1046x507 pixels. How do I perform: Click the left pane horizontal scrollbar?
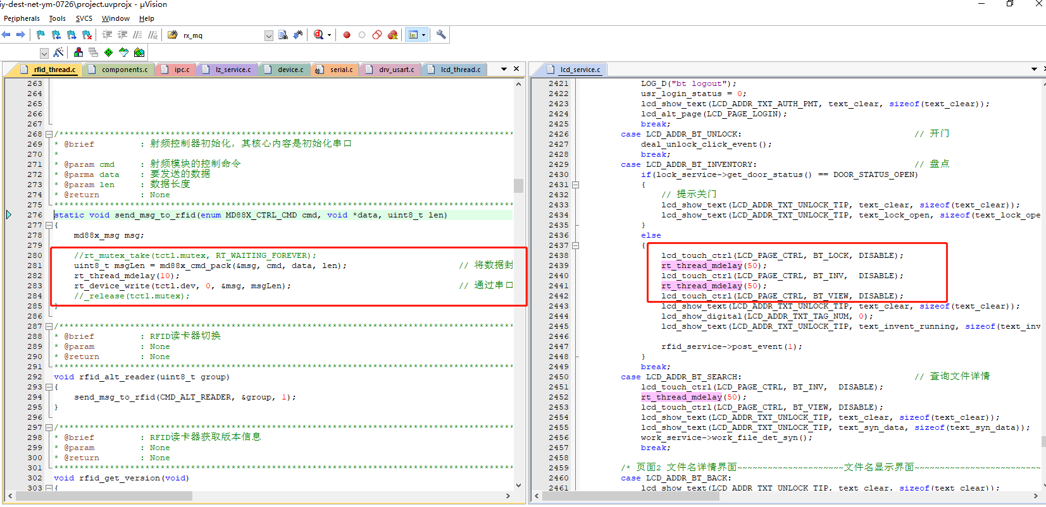coord(259,496)
